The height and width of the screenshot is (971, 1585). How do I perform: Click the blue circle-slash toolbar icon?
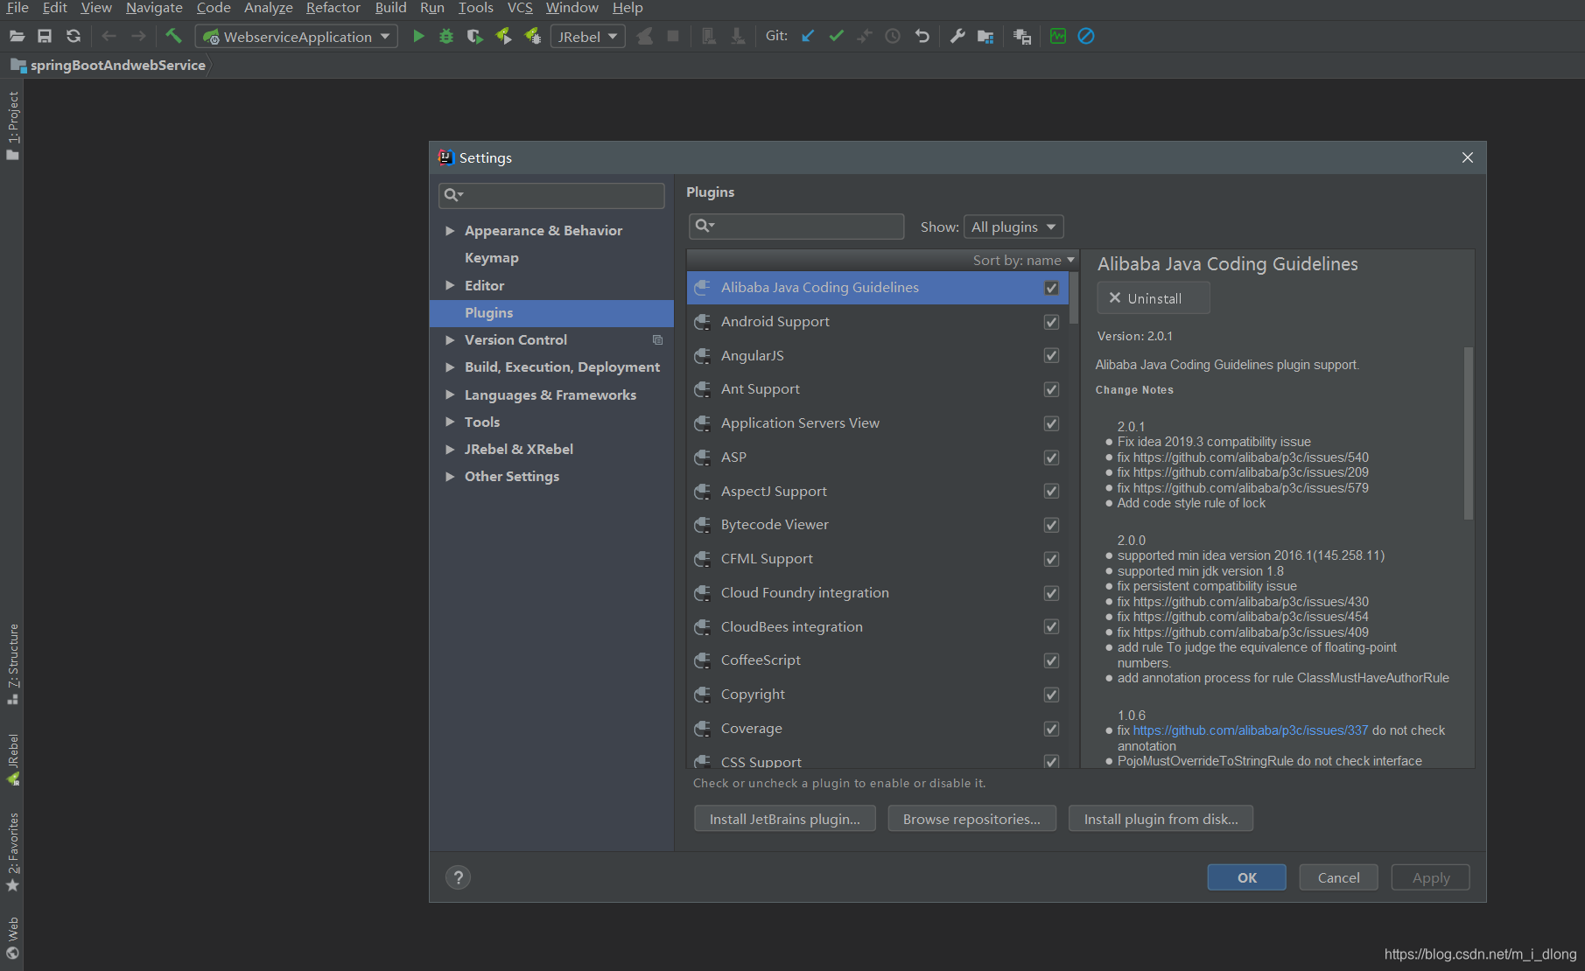[1086, 36]
